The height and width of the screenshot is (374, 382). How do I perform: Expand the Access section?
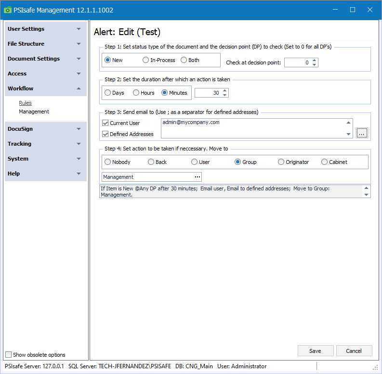[x=46, y=74]
